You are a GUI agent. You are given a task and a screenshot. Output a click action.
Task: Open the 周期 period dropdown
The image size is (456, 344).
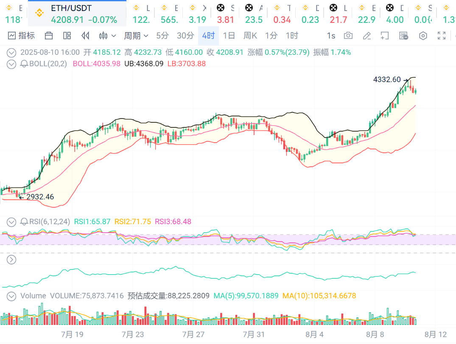(136, 36)
